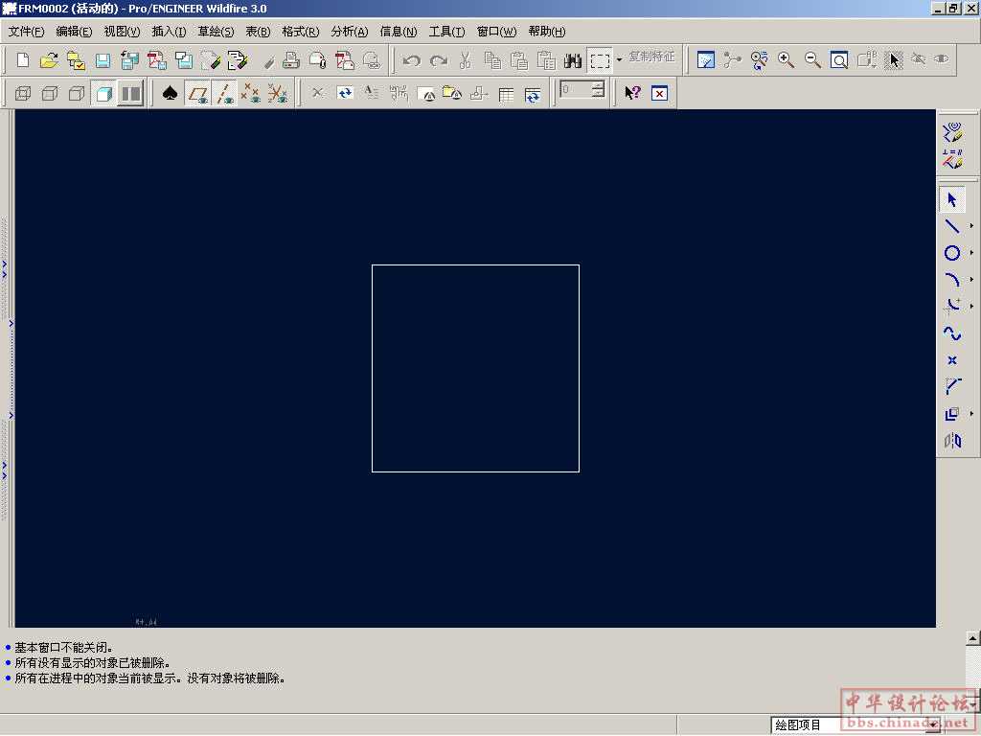This screenshot has height=736, width=981.
Task: Click the repaint screen icon
Action: pos(706,60)
